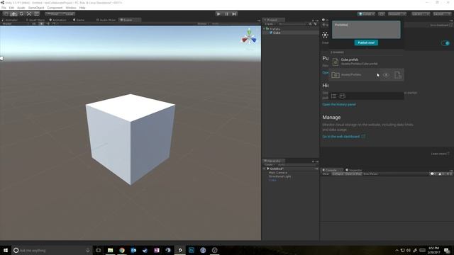Viewport: 454px width, 255px height.
Task: Click the Collaborate service icon
Action: pyautogui.click(x=325, y=35)
